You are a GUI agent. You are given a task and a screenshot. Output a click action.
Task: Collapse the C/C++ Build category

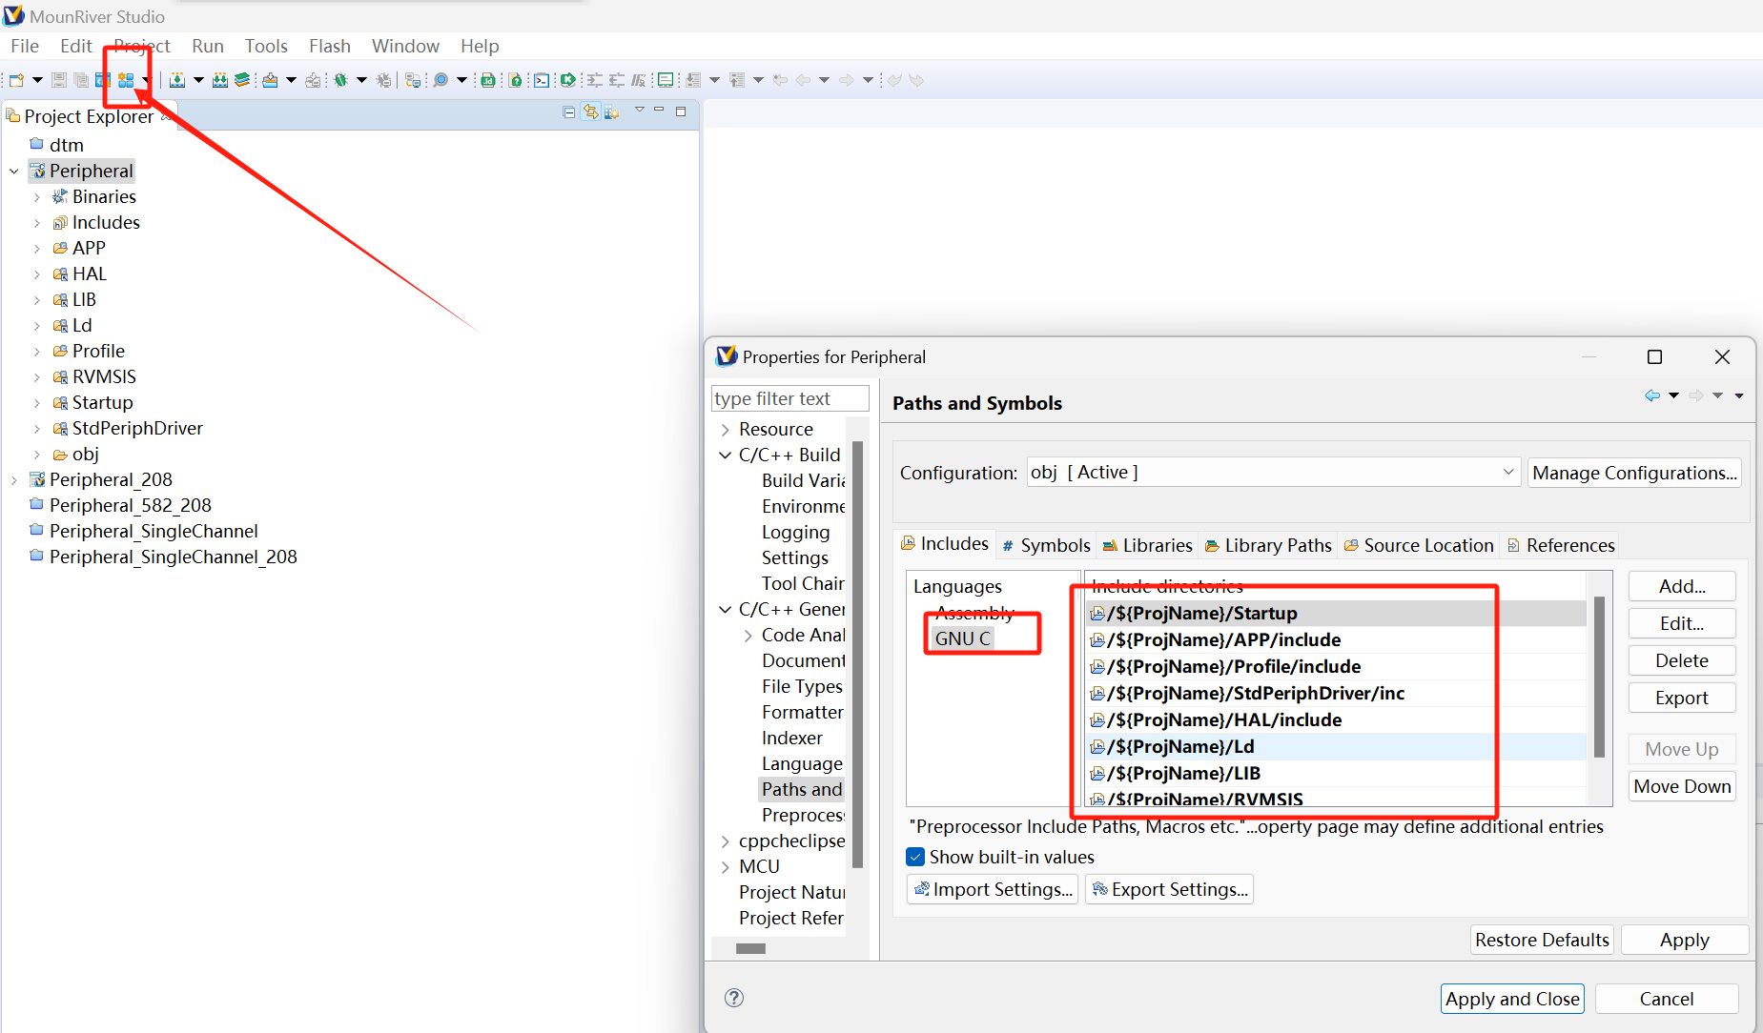coord(726,456)
